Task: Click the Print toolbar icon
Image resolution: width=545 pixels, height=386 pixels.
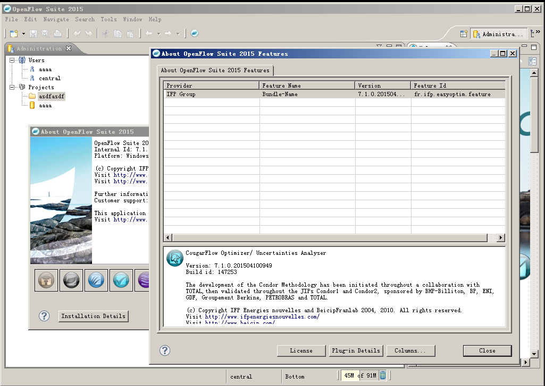Action: coord(58,33)
